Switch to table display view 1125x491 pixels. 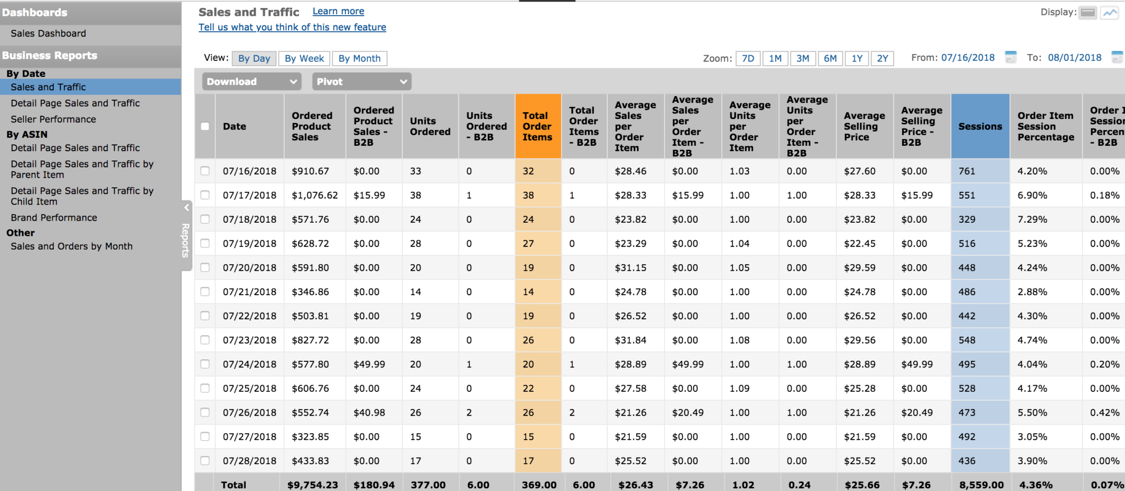(x=1089, y=12)
